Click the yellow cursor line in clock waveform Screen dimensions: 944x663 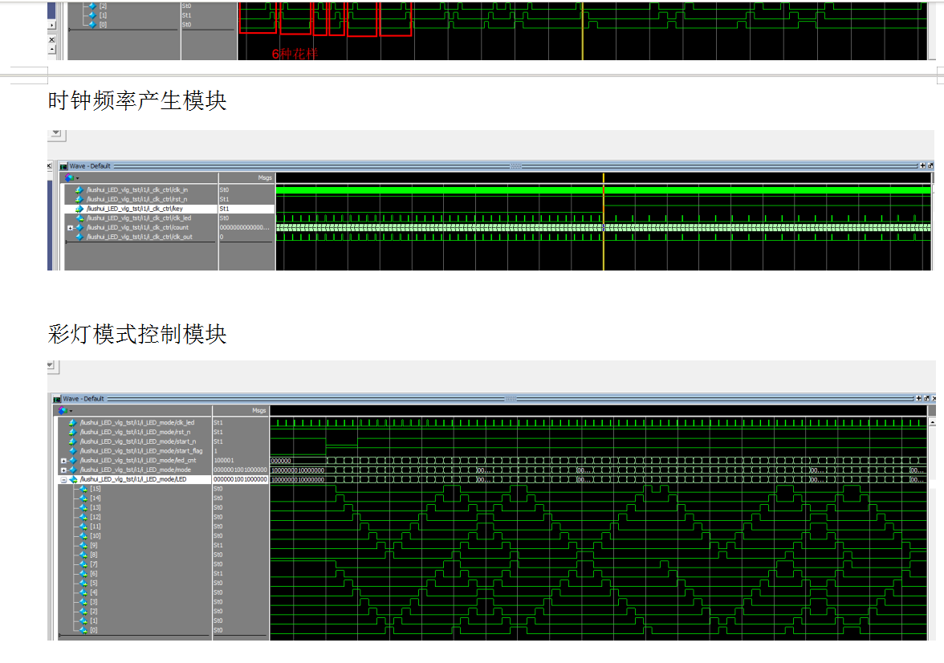click(603, 241)
